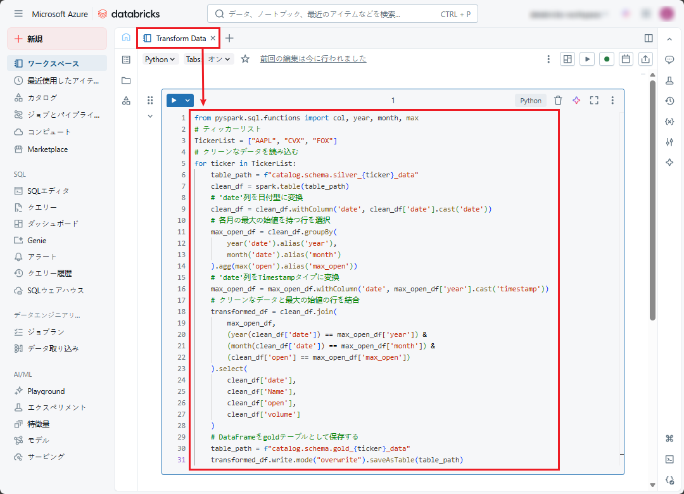Delete cell using the trash icon
This screenshot has height=494, width=684.
tap(558, 100)
